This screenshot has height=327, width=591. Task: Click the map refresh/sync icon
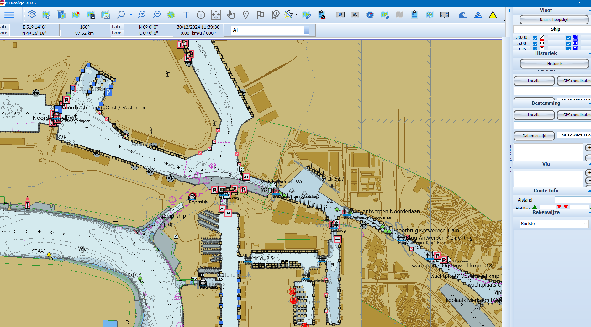pos(385,15)
